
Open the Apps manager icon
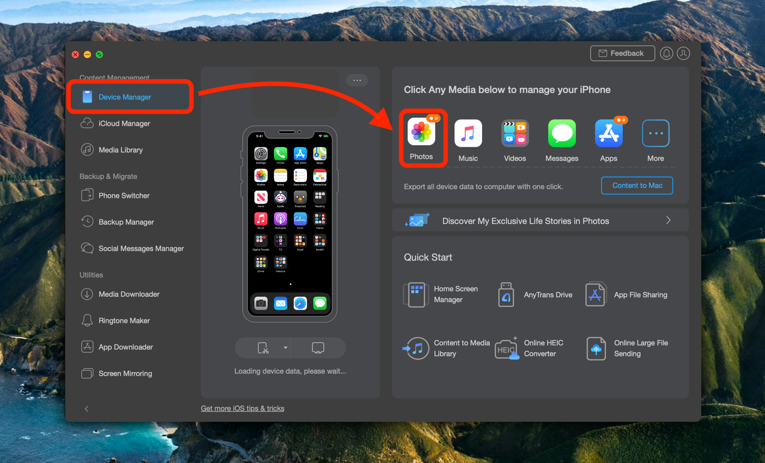point(609,133)
